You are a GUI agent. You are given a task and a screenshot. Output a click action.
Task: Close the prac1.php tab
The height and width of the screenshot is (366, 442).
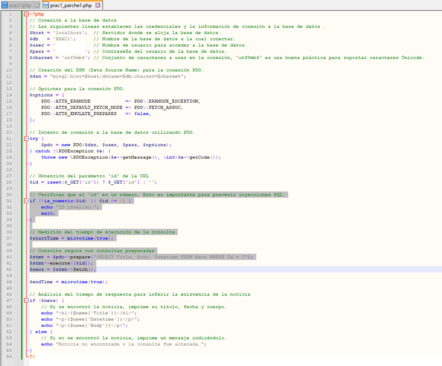point(37,5)
